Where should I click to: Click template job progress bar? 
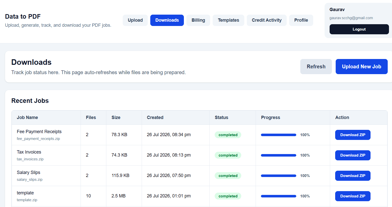tap(279, 196)
